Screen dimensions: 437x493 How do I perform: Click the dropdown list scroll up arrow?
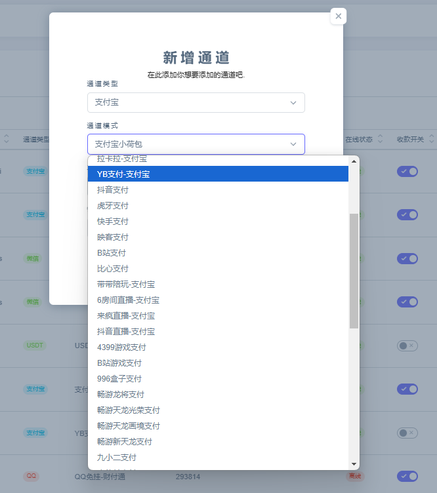[354, 161]
